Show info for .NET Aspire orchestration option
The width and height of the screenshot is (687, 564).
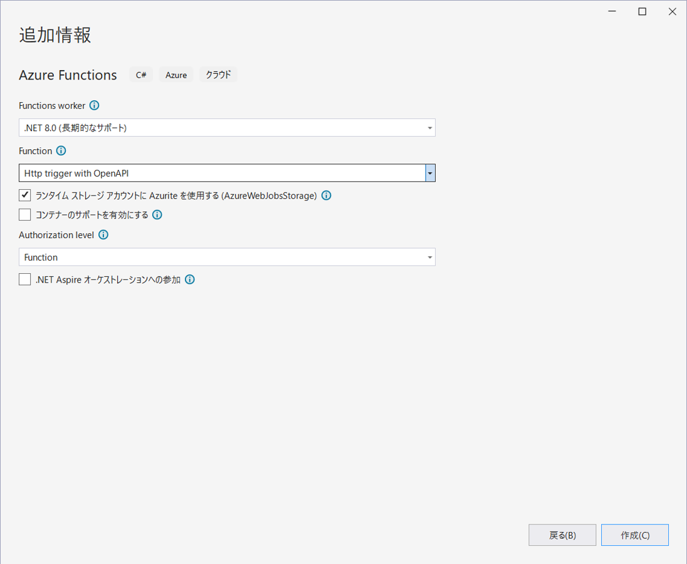pos(190,279)
